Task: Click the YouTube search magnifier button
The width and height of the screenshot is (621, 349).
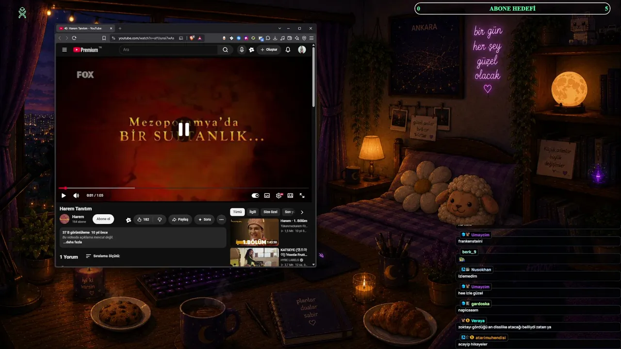Action: 225,49
